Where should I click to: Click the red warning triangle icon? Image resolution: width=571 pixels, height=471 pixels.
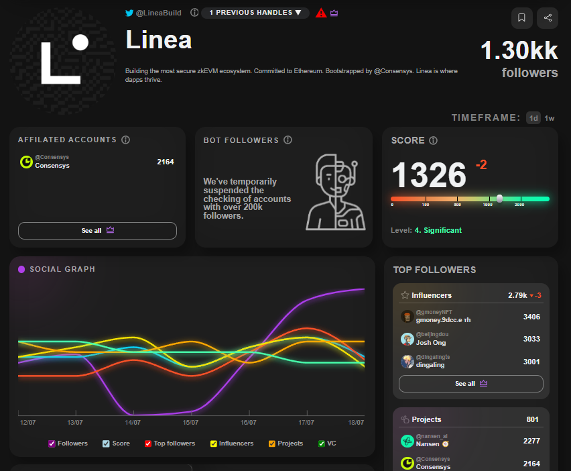[x=321, y=13]
